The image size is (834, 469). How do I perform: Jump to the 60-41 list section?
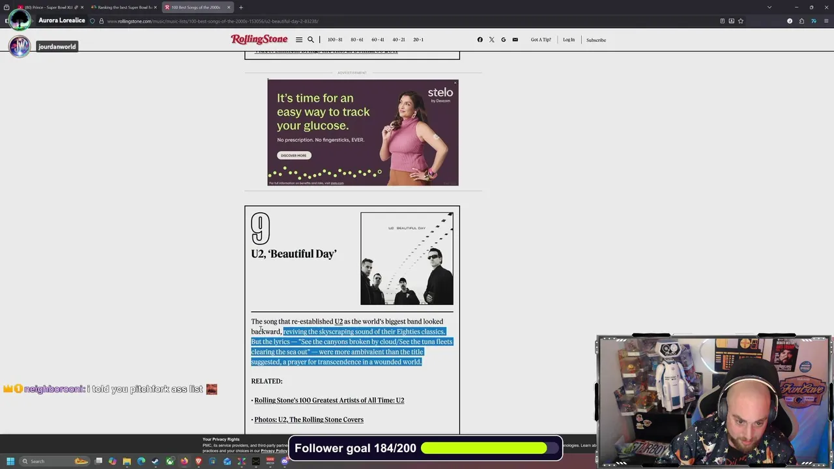tap(378, 40)
